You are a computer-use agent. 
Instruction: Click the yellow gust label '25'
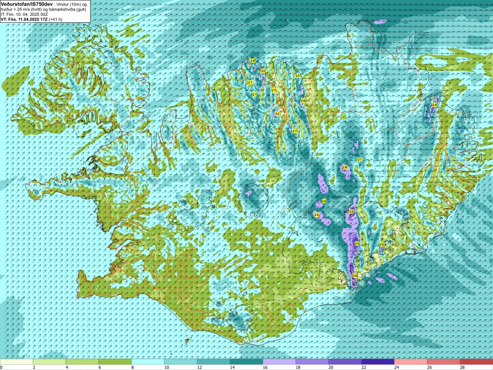(297, 76)
